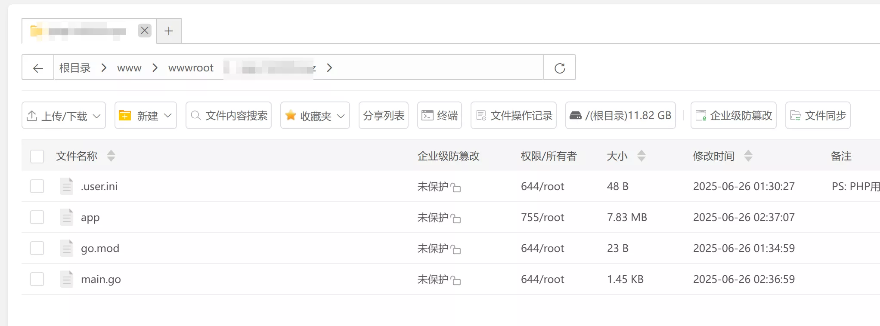The height and width of the screenshot is (326, 880).
Task: Click upload icon on 上传/下载
Action: 32,115
